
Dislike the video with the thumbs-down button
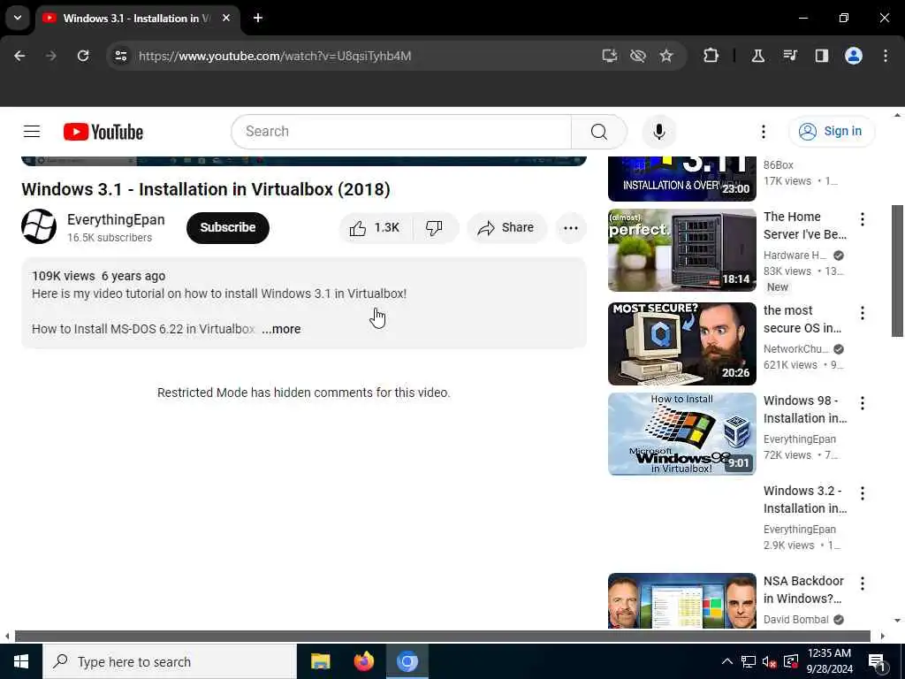tap(435, 227)
